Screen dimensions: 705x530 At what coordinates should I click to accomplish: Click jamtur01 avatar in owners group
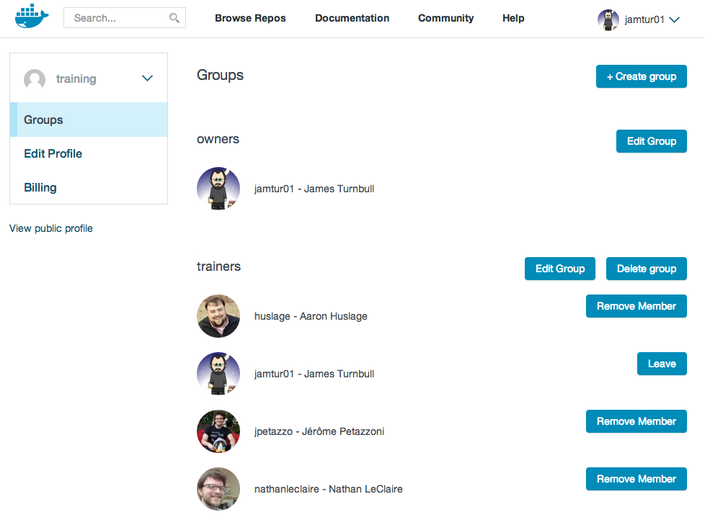pyautogui.click(x=218, y=189)
